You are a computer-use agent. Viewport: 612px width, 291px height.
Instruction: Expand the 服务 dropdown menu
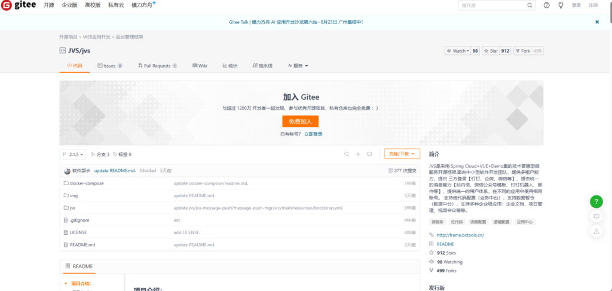click(298, 66)
